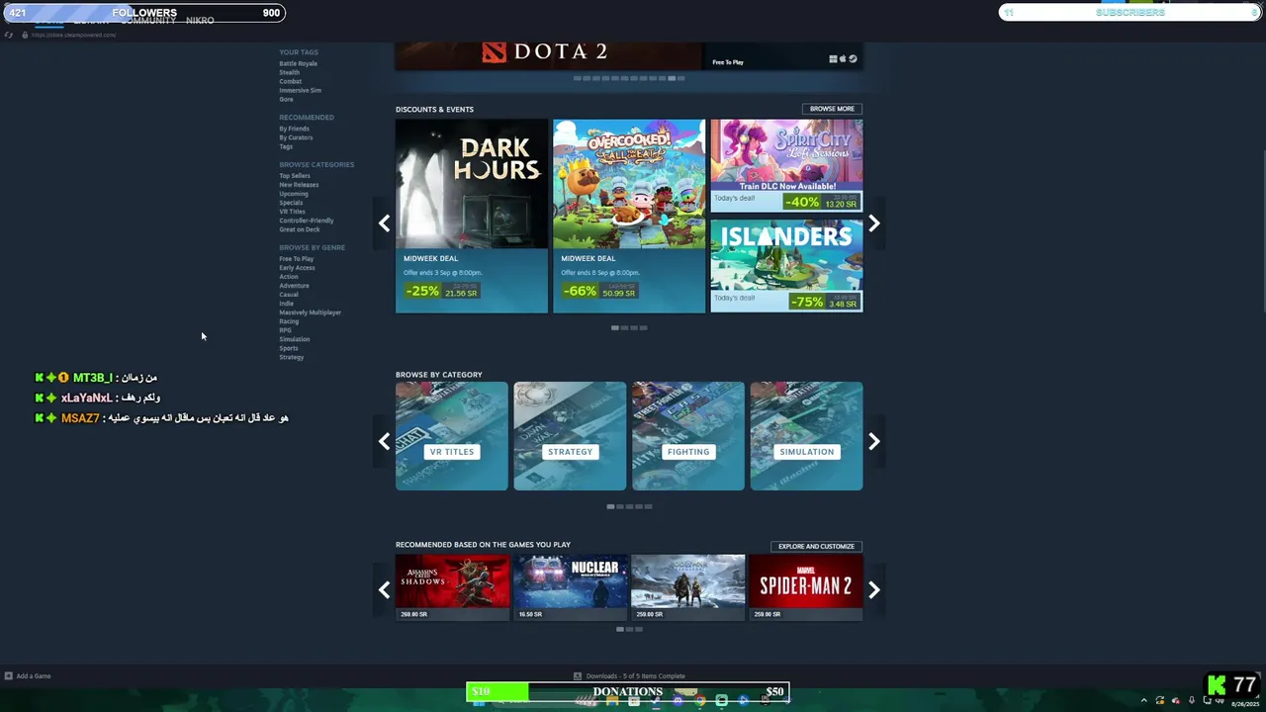Click the Add a Game plus icon
This screenshot has height=712, width=1266.
[x=9, y=676]
